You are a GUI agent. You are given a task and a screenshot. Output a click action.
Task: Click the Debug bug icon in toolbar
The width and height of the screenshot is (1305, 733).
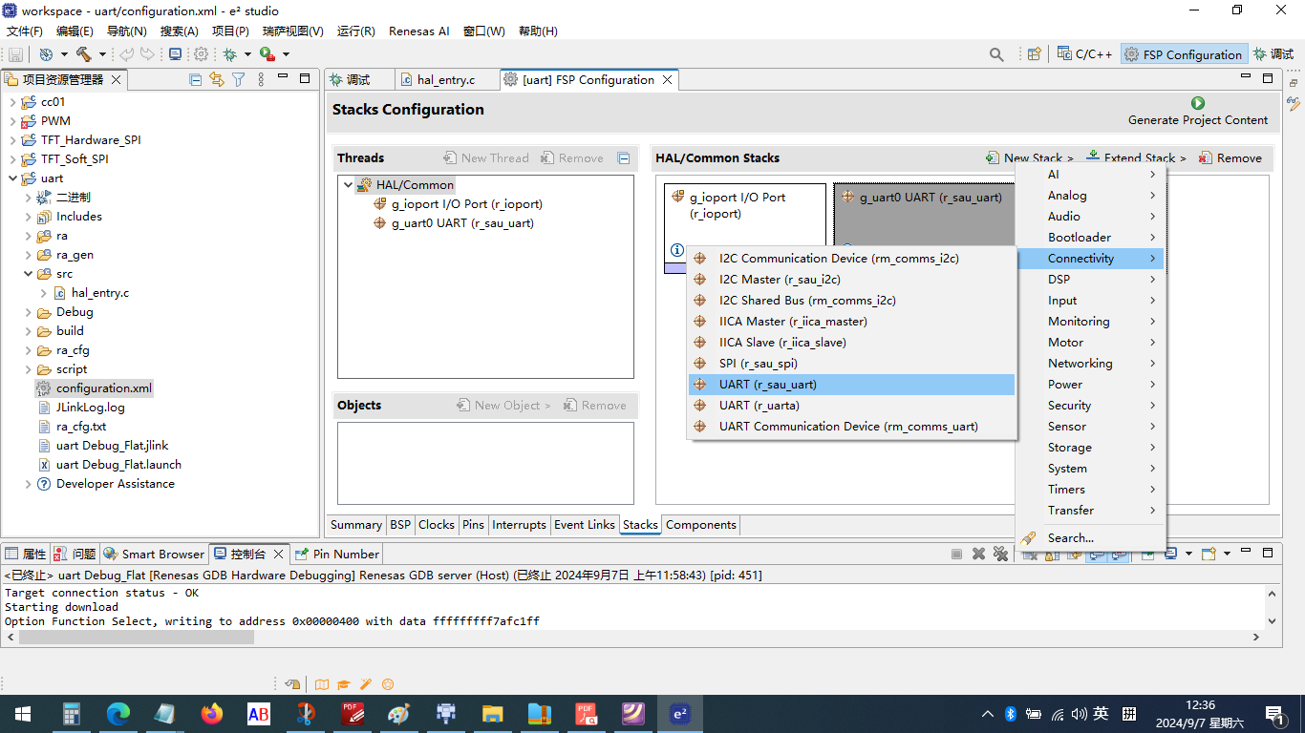pyautogui.click(x=229, y=54)
